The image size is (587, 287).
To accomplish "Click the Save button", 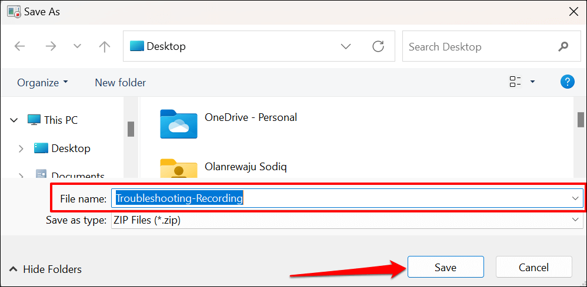I will click(x=445, y=268).
